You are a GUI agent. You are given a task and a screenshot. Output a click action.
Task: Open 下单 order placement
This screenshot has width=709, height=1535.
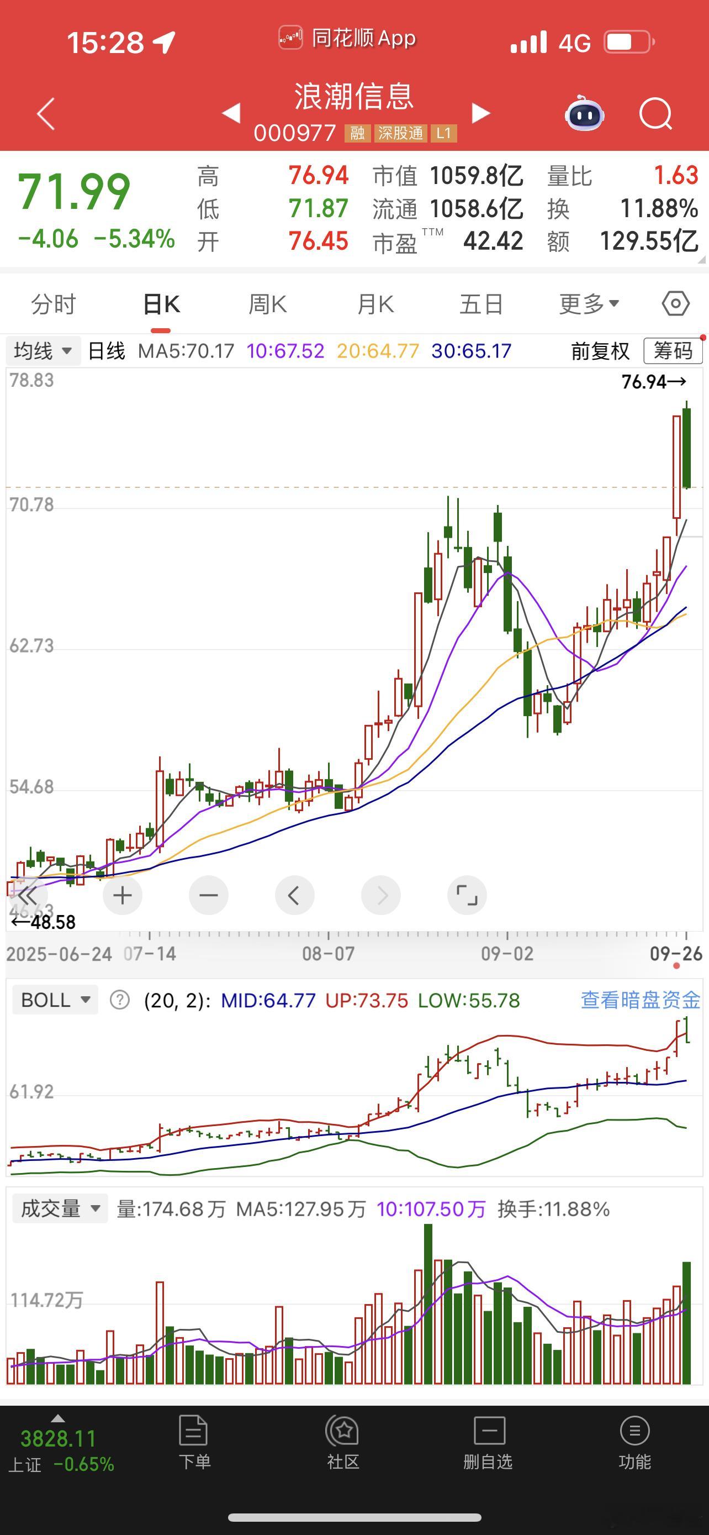point(194,1443)
